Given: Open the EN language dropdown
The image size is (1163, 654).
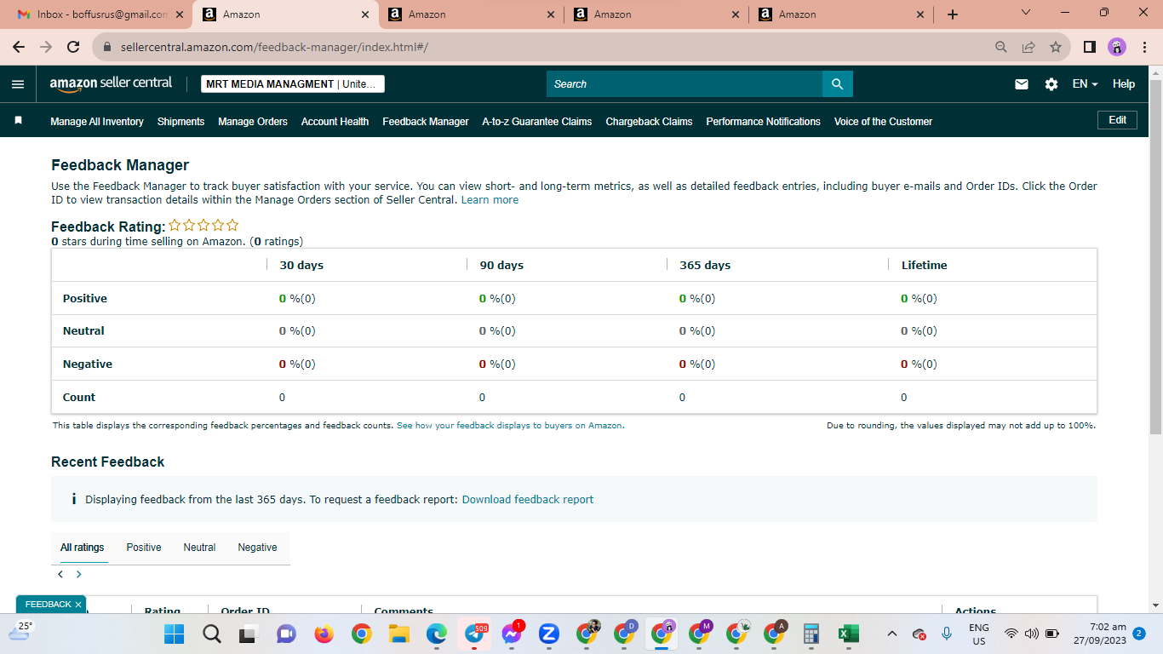Looking at the screenshot, I should [x=1085, y=84].
